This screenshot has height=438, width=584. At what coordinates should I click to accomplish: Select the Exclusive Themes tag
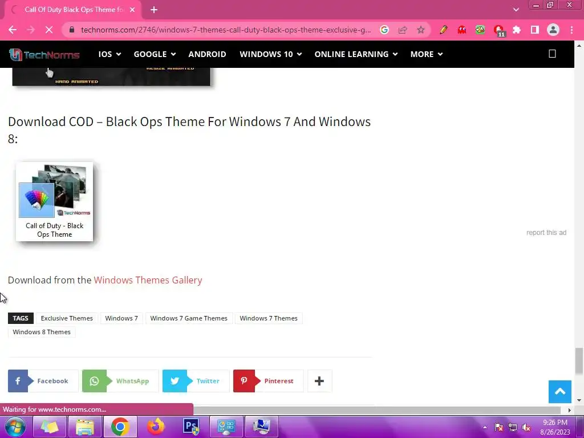tap(67, 318)
